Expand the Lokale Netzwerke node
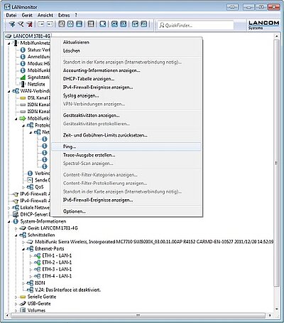Viewport: 284px width, 323px height. click(x=9, y=208)
